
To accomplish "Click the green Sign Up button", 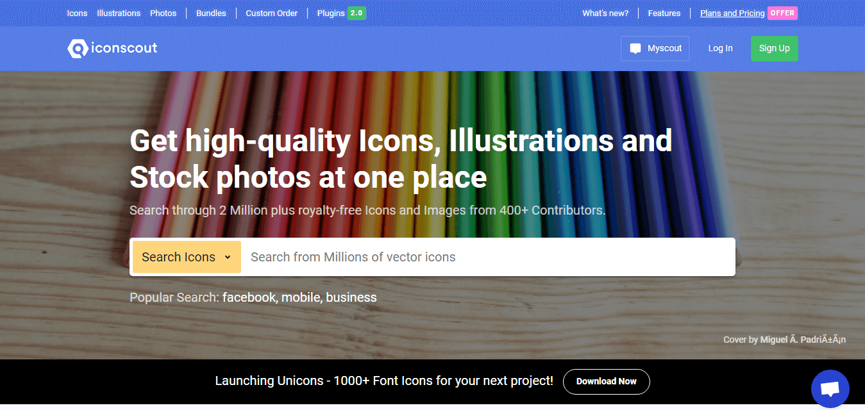I will point(775,49).
